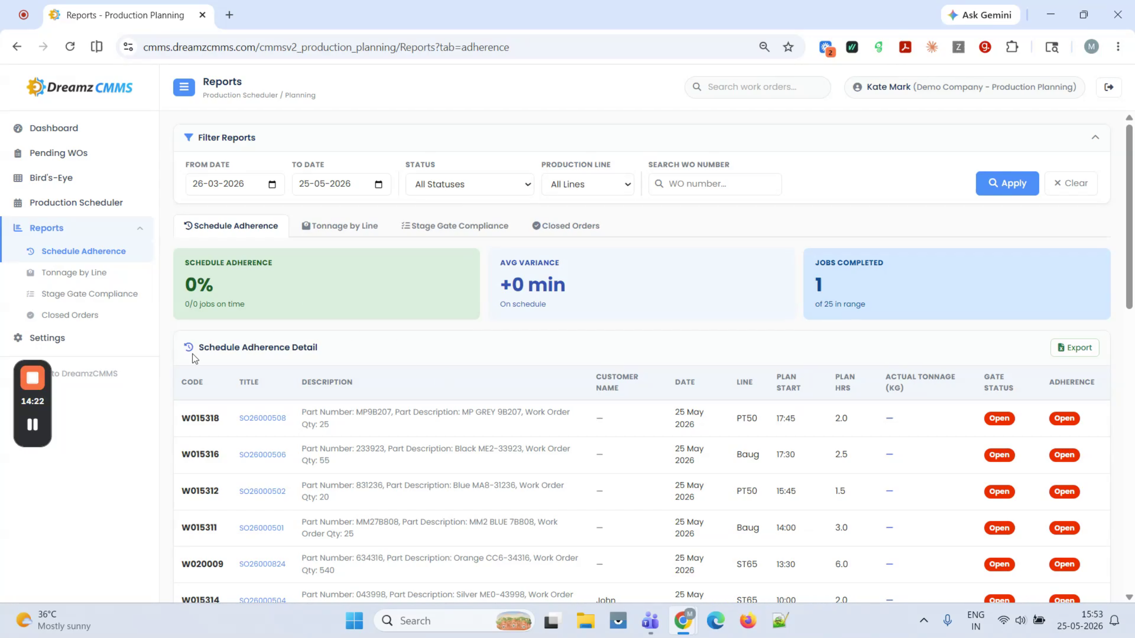Open Pending WOs in sidebar
Viewport: 1135px width, 638px height.
58,153
